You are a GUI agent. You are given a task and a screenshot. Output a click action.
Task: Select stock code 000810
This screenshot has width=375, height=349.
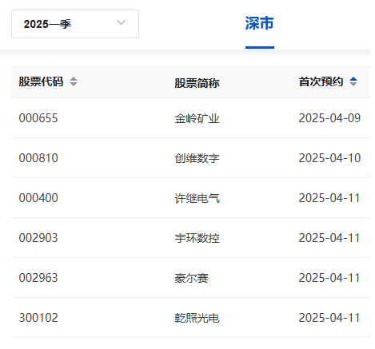(38, 158)
